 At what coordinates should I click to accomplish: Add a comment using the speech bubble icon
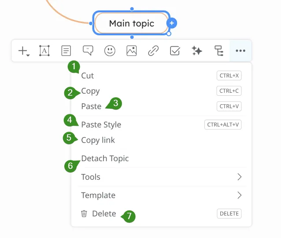coord(88,51)
